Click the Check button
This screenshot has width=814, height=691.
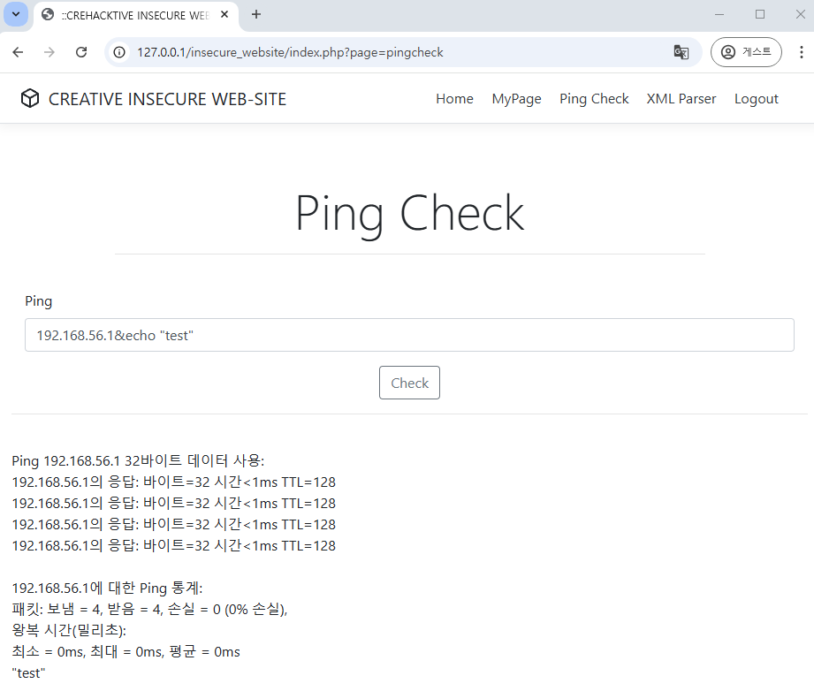coord(409,383)
